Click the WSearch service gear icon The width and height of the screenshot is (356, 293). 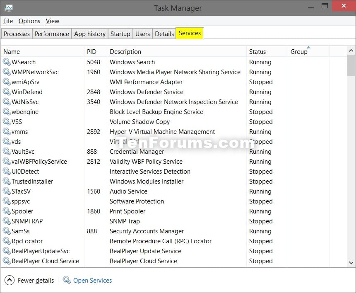(7, 62)
